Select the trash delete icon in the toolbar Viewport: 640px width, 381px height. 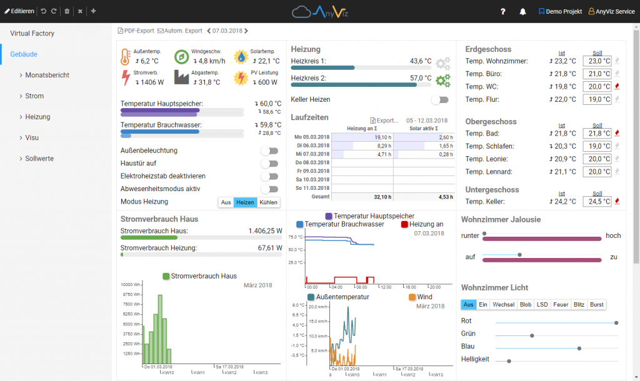click(67, 11)
